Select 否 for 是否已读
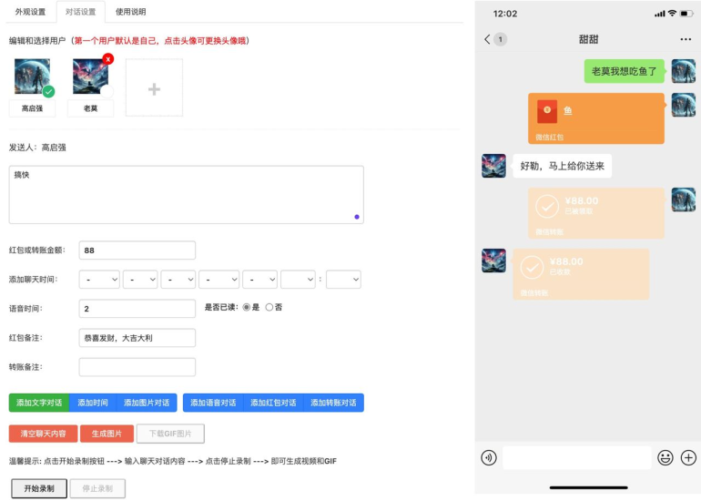This screenshot has width=701, height=501. coord(269,307)
